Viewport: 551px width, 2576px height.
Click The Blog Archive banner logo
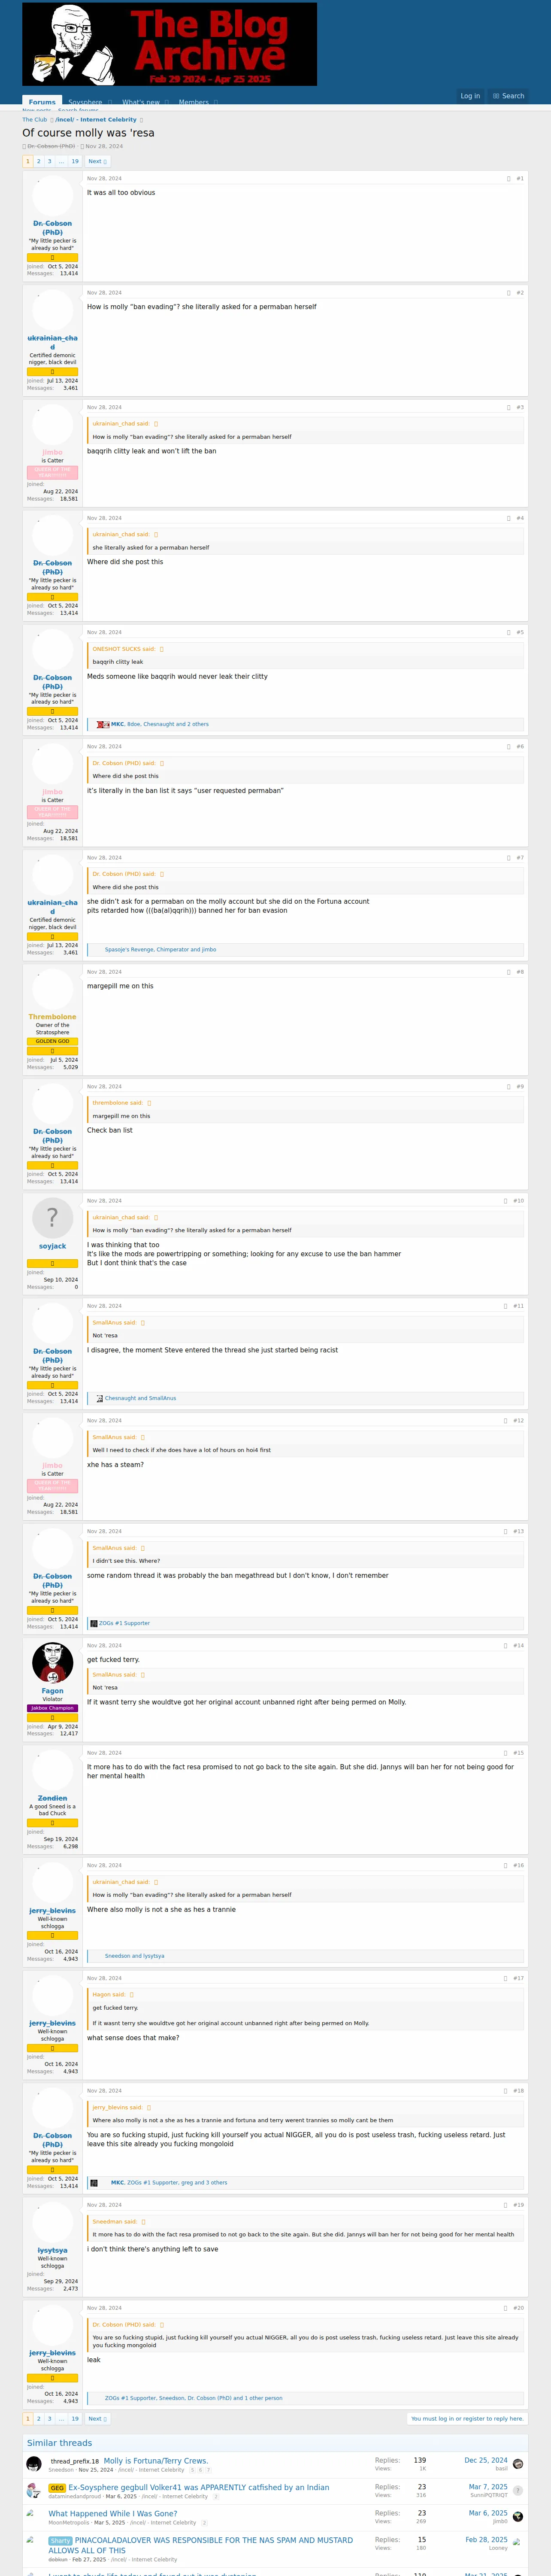click(169, 44)
